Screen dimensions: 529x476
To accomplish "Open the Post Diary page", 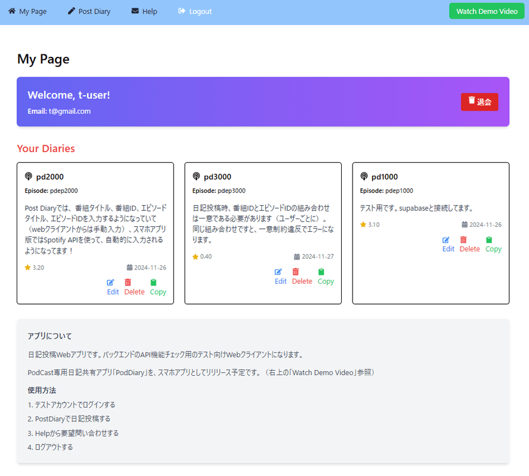I will point(89,11).
